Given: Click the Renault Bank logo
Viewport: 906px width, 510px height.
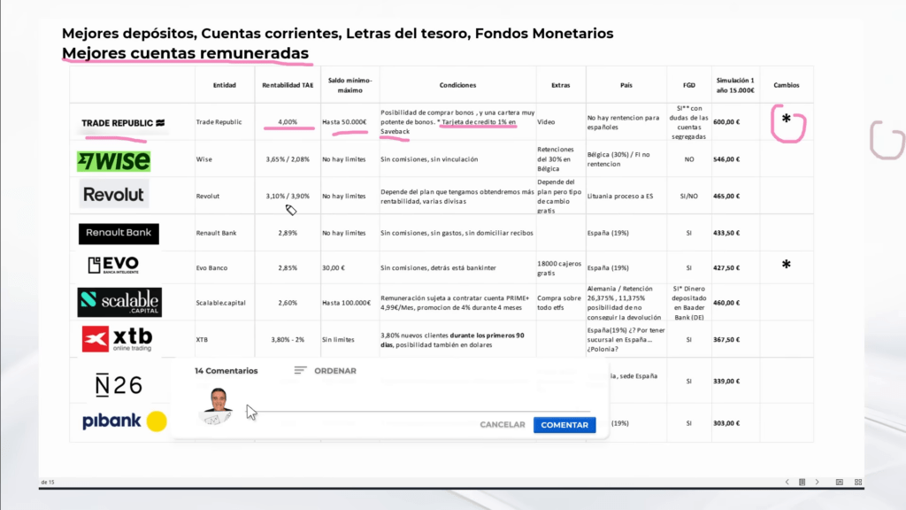Looking at the screenshot, I should (x=119, y=233).
